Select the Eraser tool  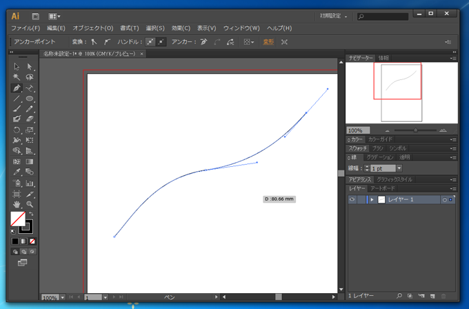pos(29,119)
